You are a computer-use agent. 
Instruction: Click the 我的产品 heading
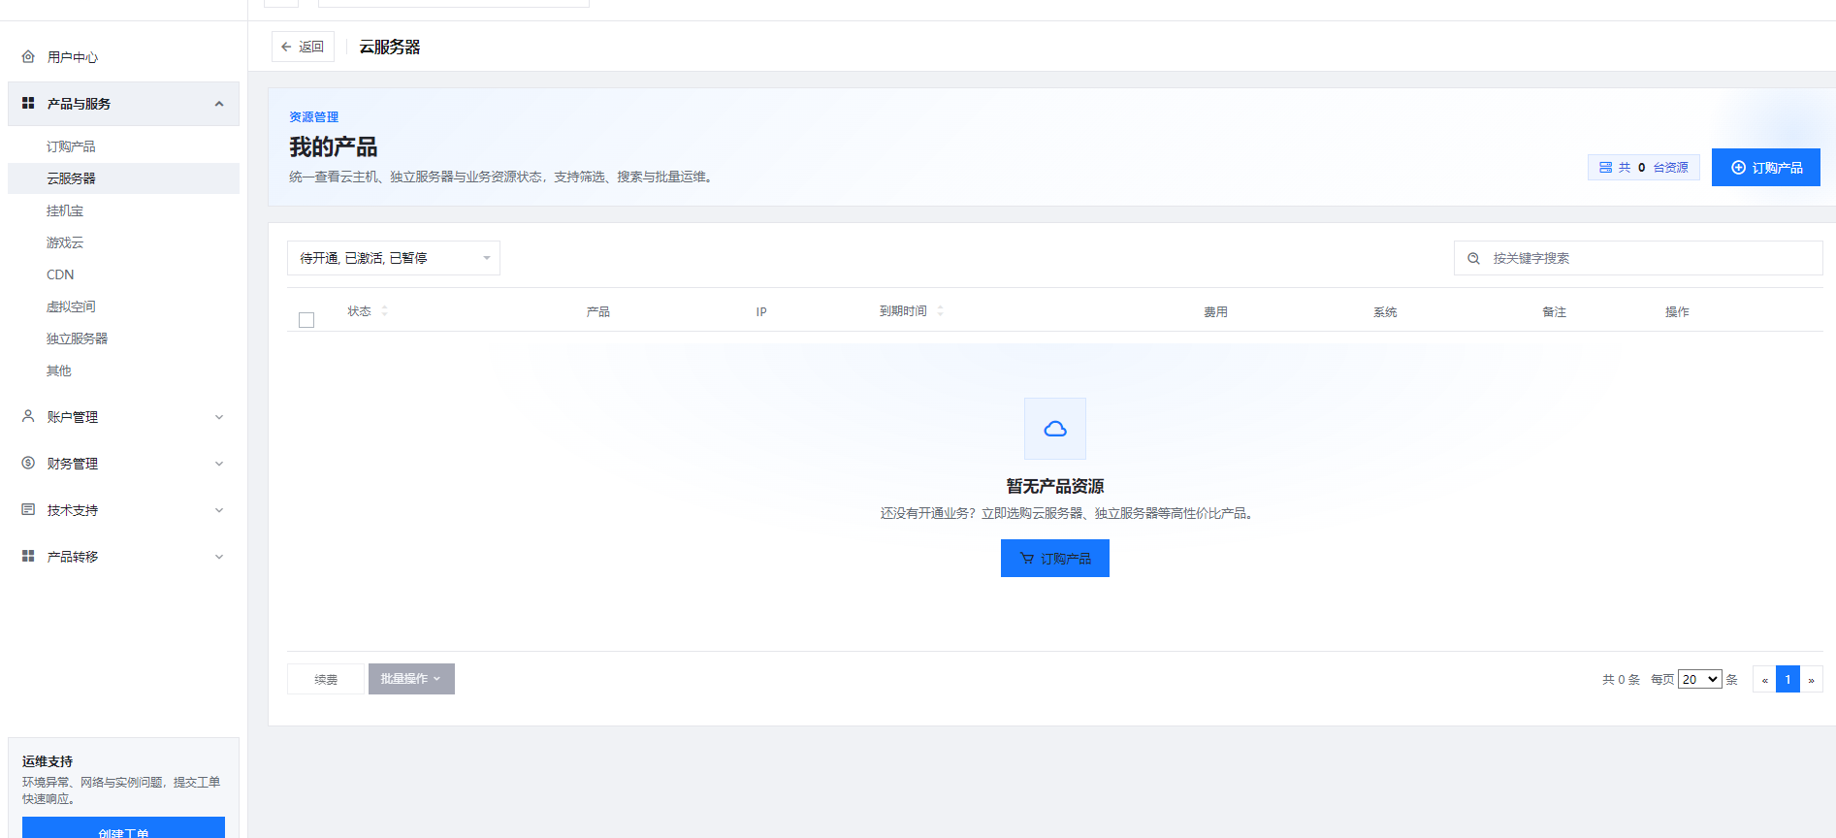click(x=334, y=146)
